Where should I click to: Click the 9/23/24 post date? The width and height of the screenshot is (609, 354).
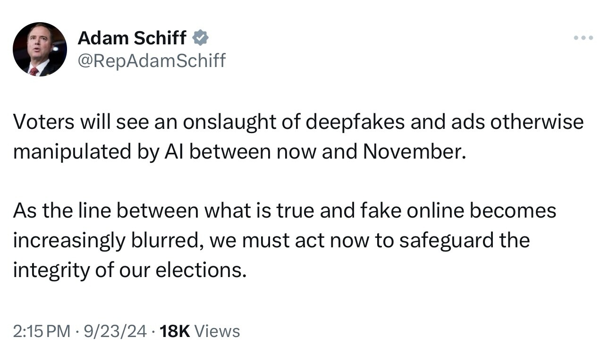[114, 331]
